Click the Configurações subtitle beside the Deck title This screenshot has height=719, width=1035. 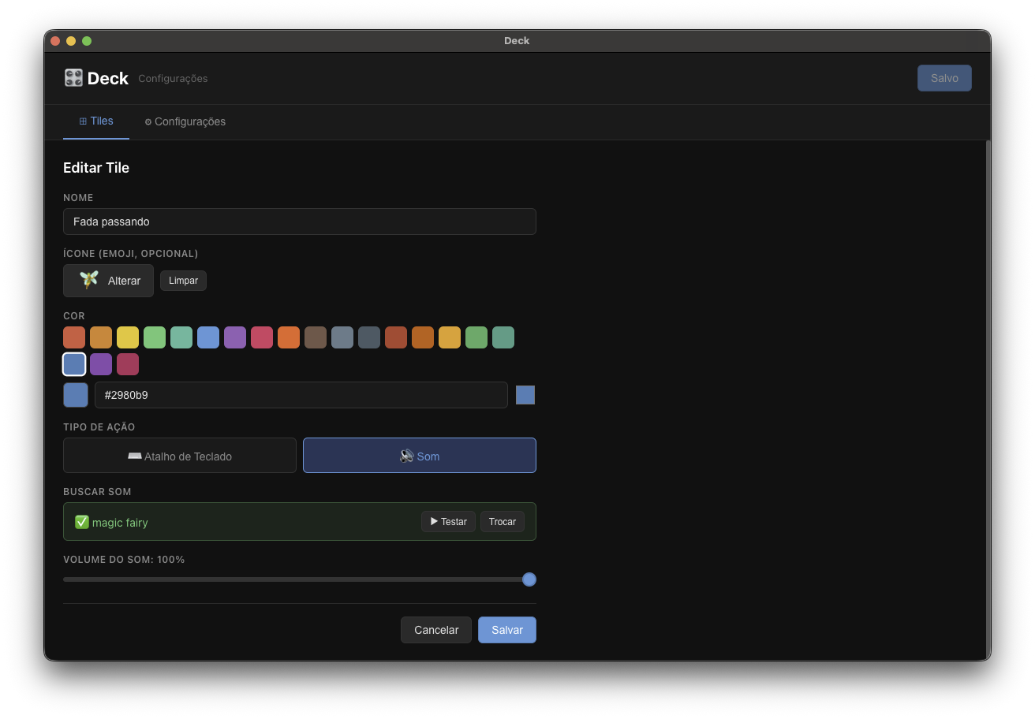pos(173,79)
